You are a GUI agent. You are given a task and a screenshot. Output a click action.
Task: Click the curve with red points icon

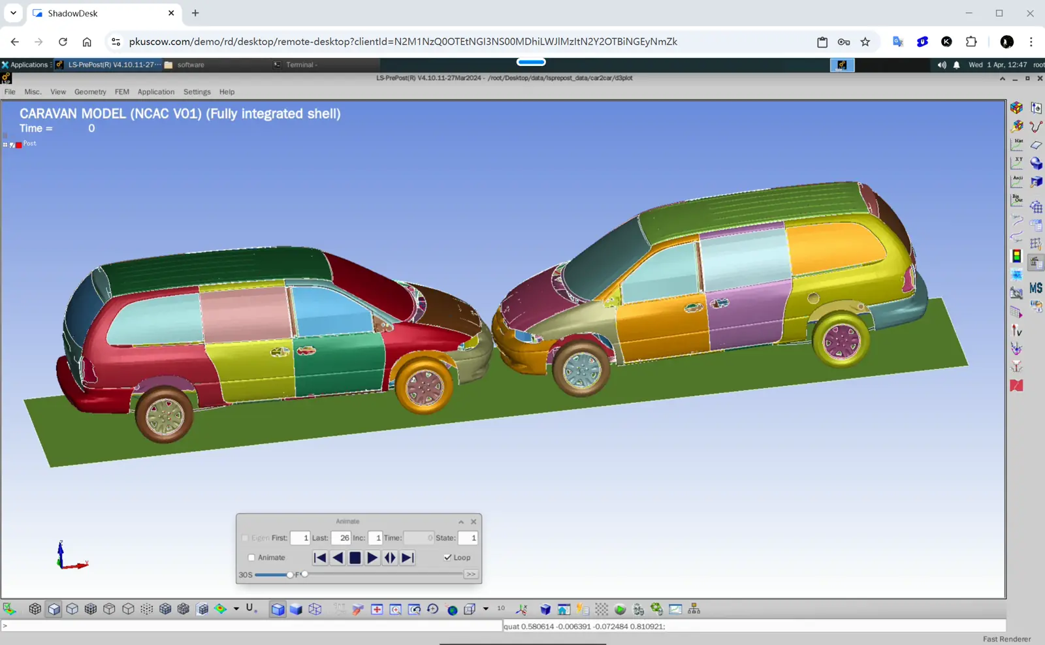point(1036,126)
